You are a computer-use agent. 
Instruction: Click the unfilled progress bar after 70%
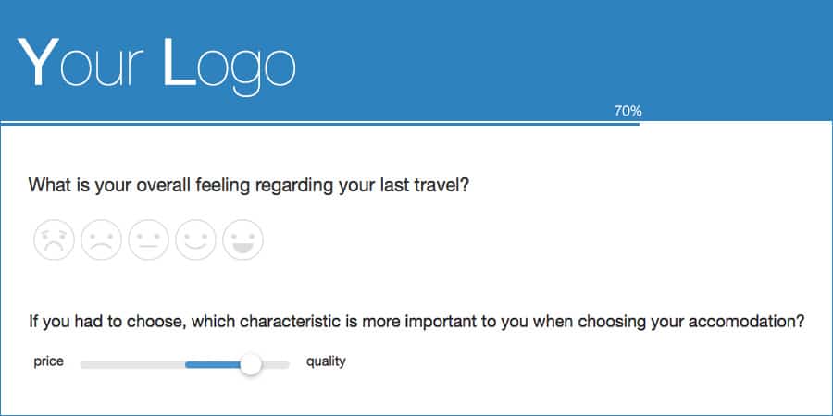736,123
